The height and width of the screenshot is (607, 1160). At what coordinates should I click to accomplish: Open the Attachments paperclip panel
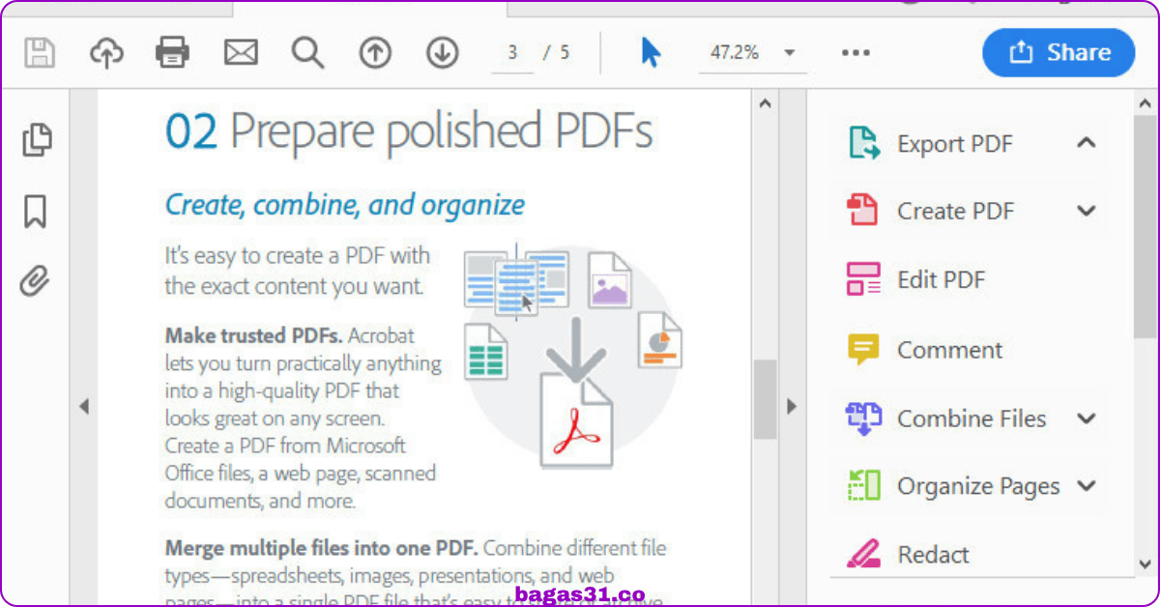35,281
